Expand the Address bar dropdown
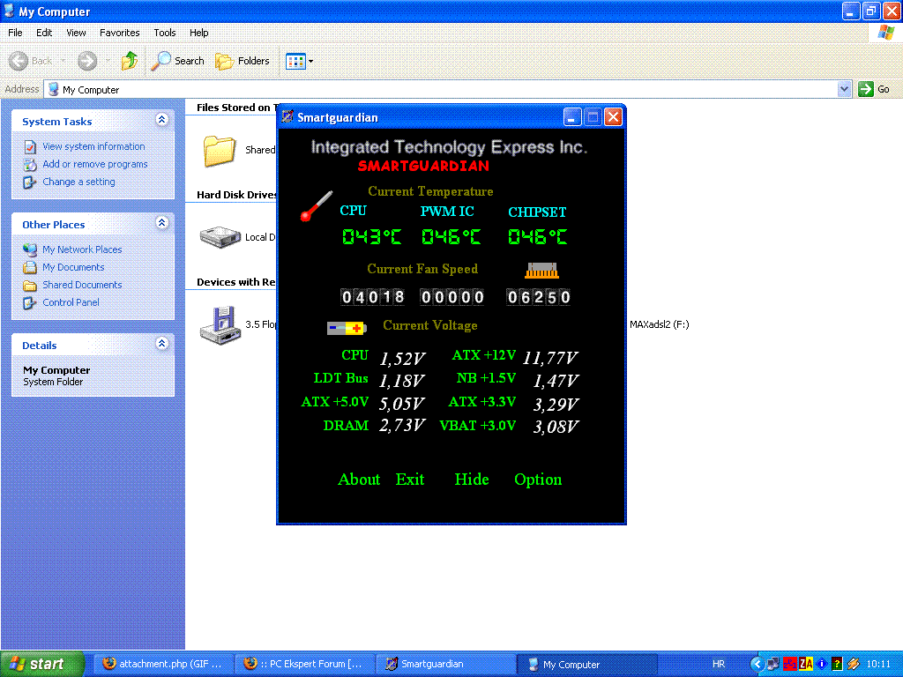This screenshot has width=903, height=677. 844,89
